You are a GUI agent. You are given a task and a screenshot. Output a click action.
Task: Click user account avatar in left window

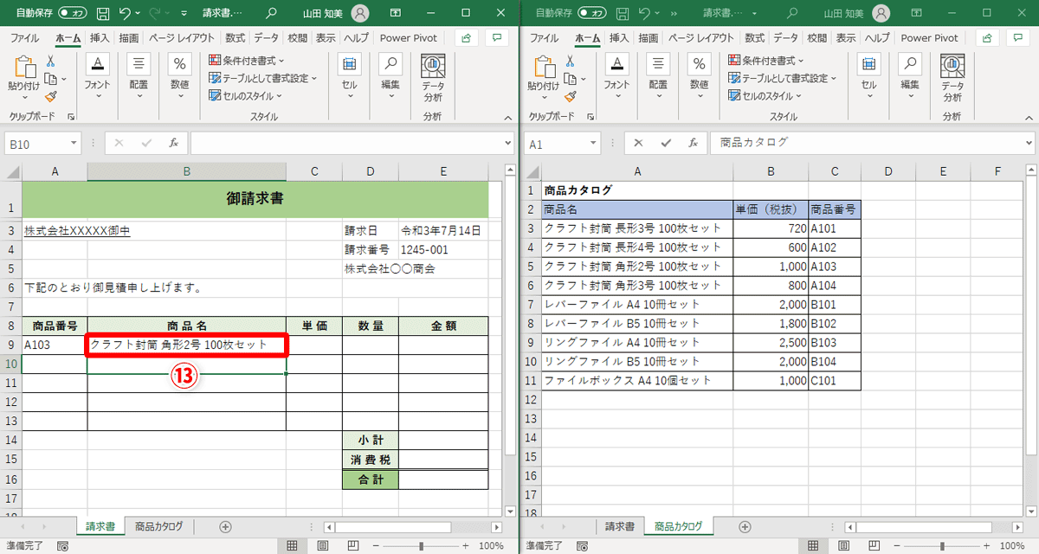361,13
